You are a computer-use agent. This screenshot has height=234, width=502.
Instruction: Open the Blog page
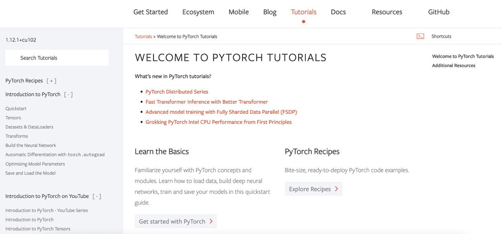[x=270, y=12]
